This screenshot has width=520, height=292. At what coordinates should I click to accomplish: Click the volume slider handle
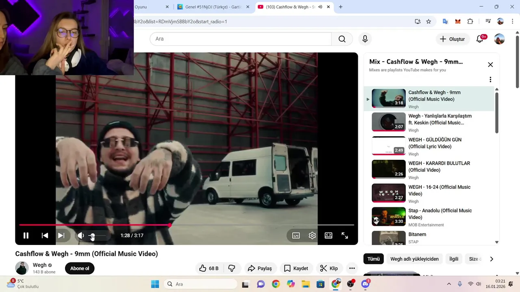pos(92,235)
